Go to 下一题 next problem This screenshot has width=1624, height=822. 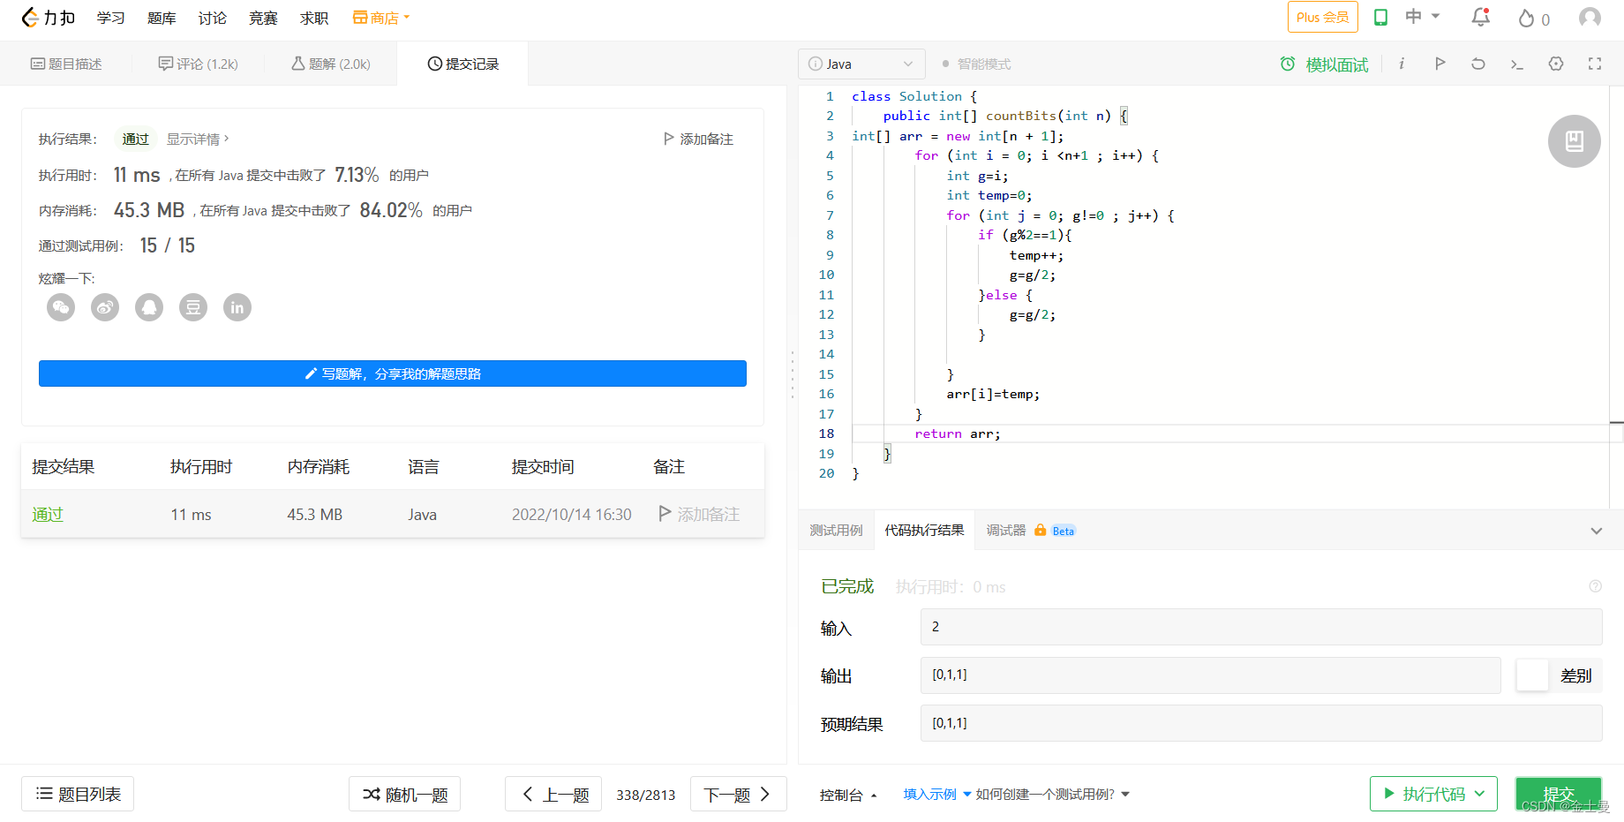738,794
